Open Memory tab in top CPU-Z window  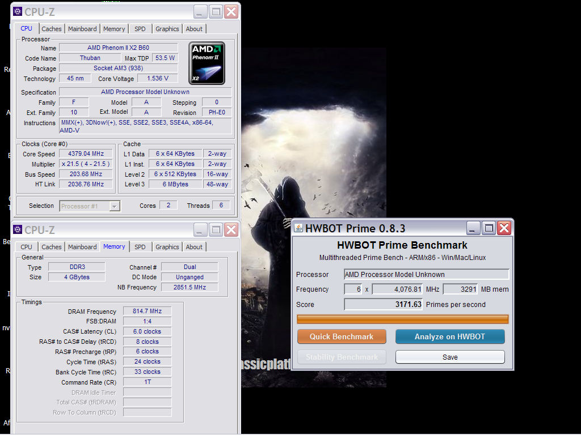point(114,29)
